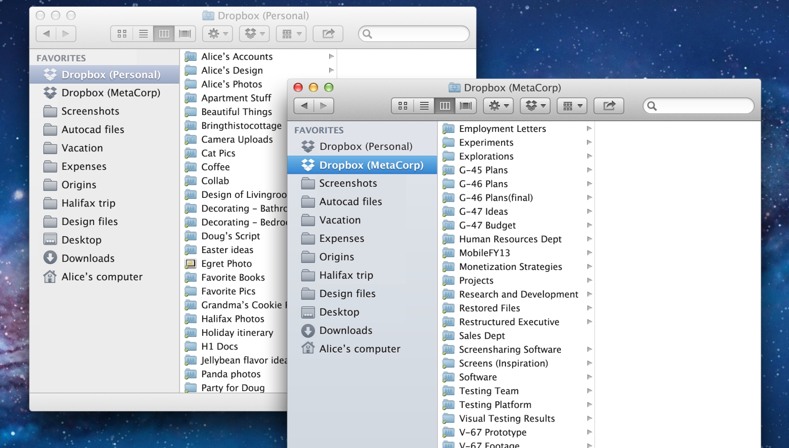Viewport: 789px width, 448px height.
Task: Go forward in the Personal window
Action: [66, 34]
